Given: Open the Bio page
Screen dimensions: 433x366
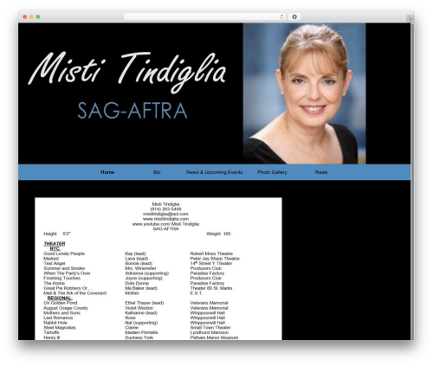Looking at the screenshot, I should [x=157, y=172].
